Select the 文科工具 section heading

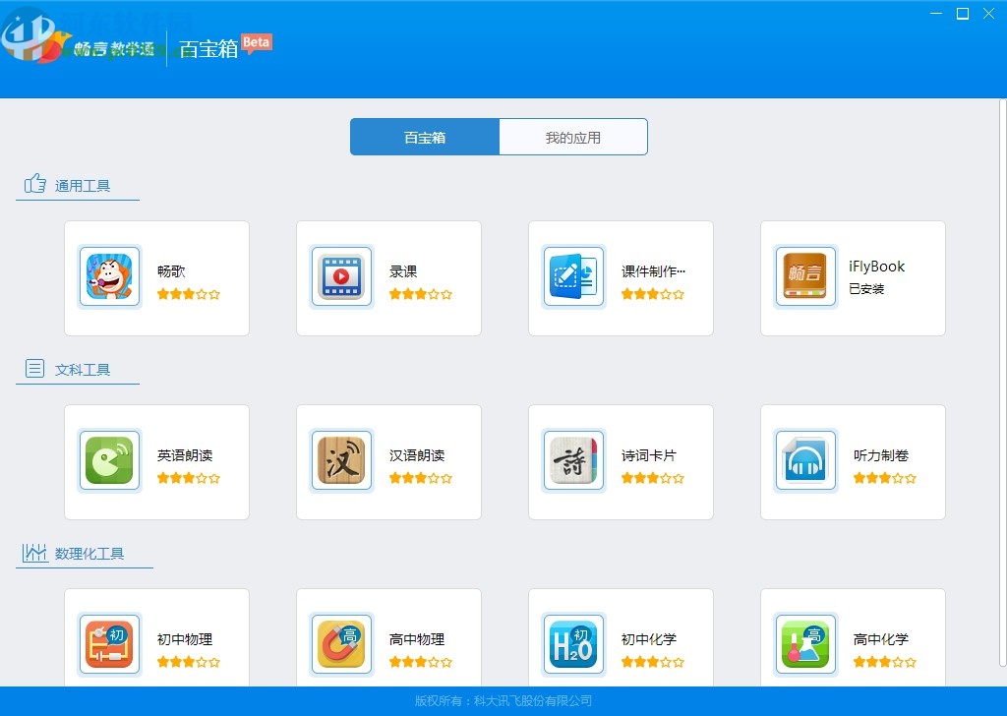tap(83, 369)
